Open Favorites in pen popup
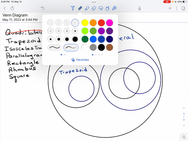The height and width of the screenshot is (141, 188). [80, 60]
